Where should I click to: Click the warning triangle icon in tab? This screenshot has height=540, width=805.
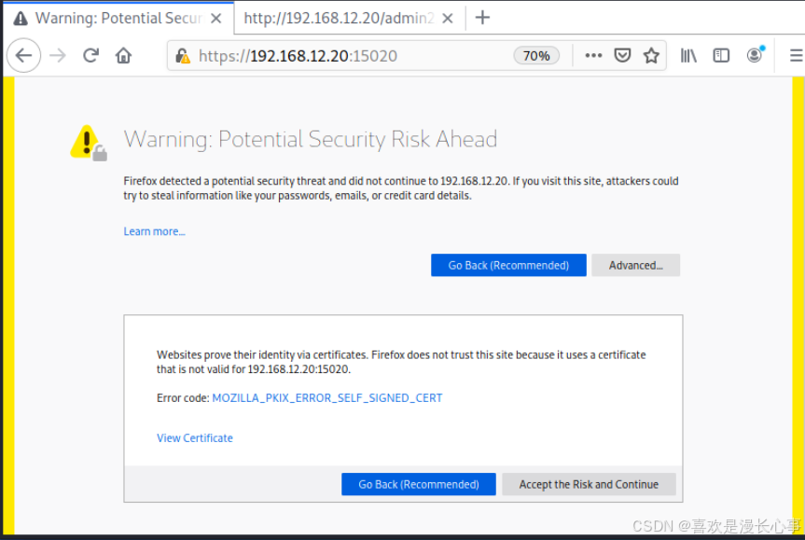coord(20,19)
